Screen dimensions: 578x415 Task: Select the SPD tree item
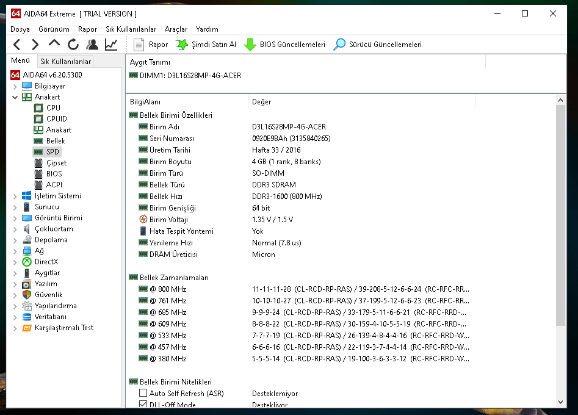coord(46,152)
